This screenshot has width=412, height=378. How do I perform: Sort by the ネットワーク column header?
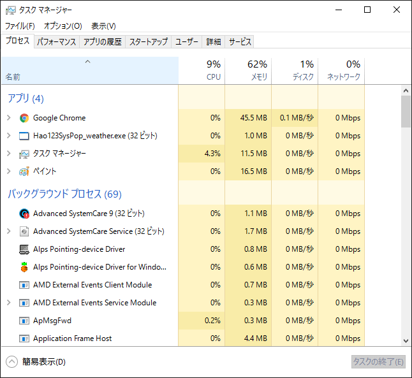(341, 71)
